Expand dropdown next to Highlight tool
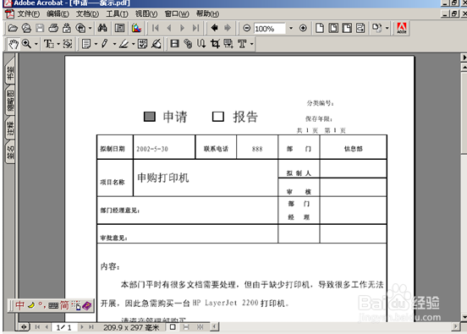This screenshot has width=467, height=334. point(133,44)
